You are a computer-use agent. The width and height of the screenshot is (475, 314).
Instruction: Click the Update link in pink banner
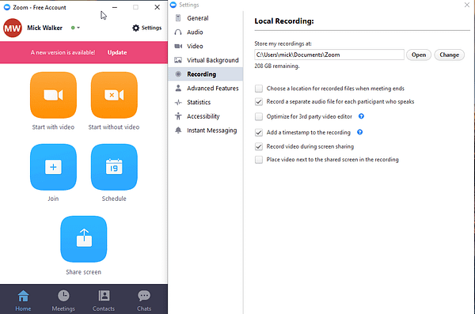117,52
